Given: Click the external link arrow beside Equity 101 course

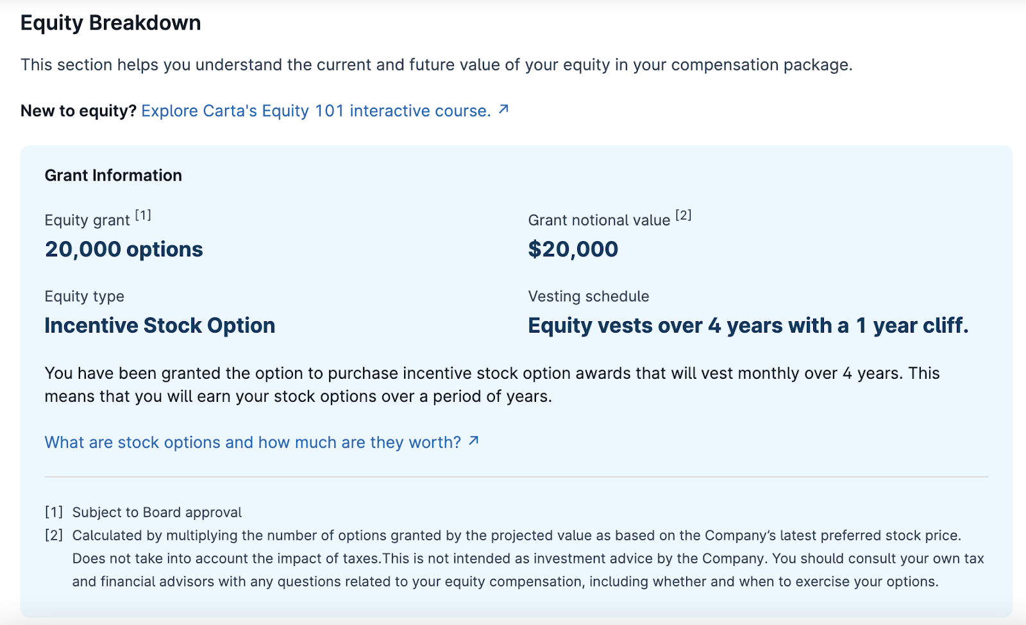Looking at the screenshot, I should 504,109.
